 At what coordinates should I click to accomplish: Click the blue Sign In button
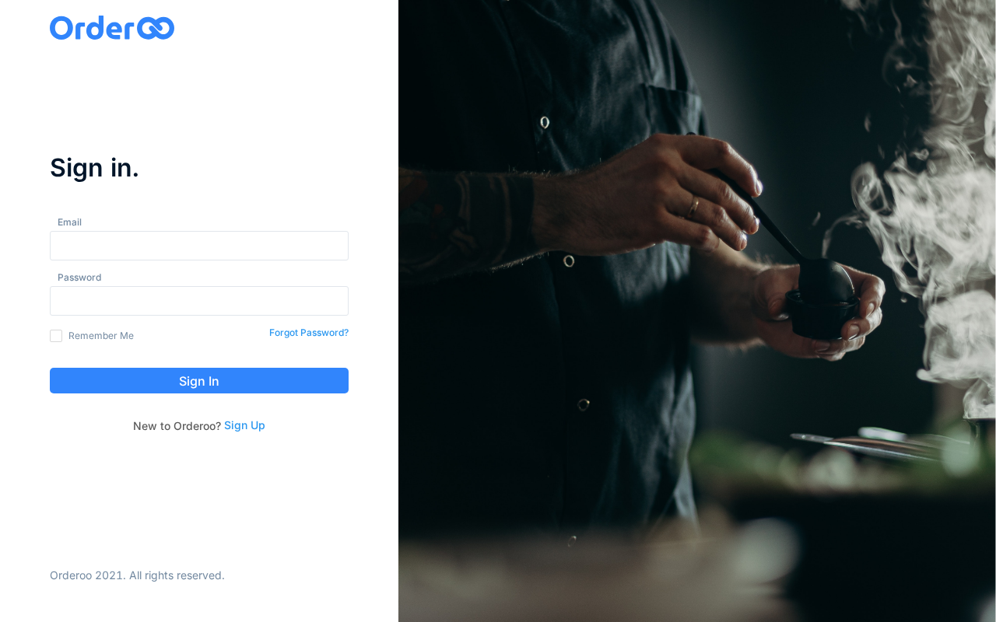tap(199, 381)
